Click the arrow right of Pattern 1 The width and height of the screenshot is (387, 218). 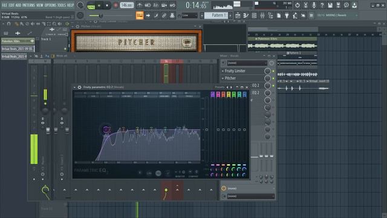click(x=230, y=16)
